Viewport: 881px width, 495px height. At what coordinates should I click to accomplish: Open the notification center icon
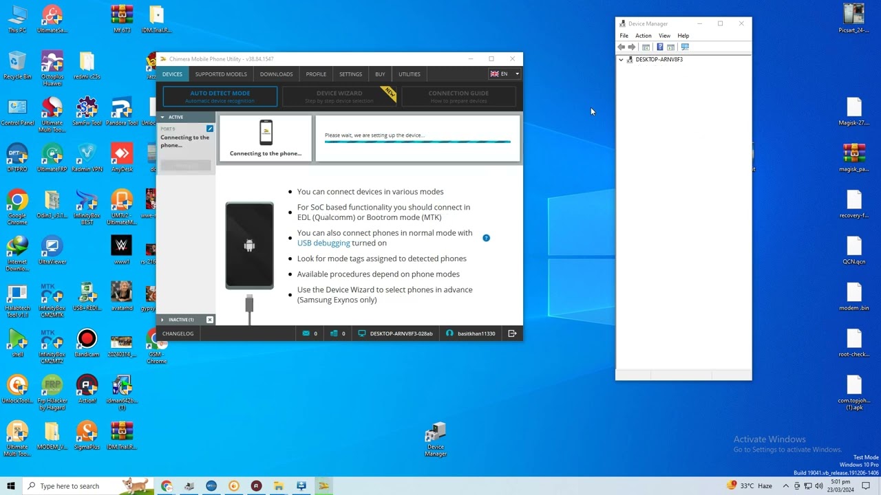point(866,486)
